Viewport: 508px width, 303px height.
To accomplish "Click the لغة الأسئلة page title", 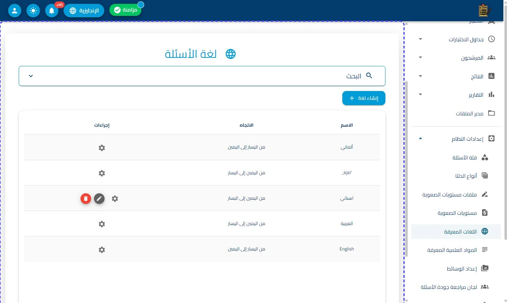I will (x=191, y=54).
